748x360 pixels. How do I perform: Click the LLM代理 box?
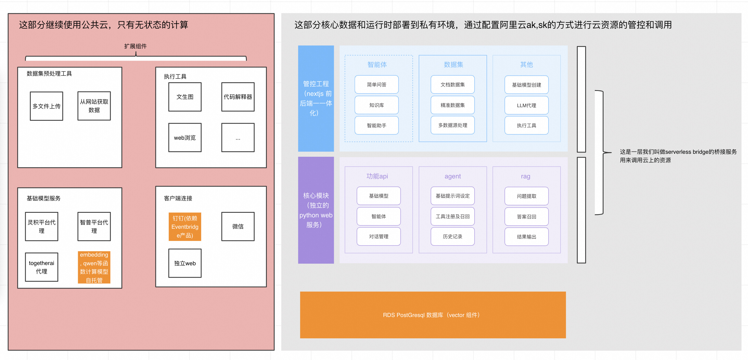(x=526, y=105)
